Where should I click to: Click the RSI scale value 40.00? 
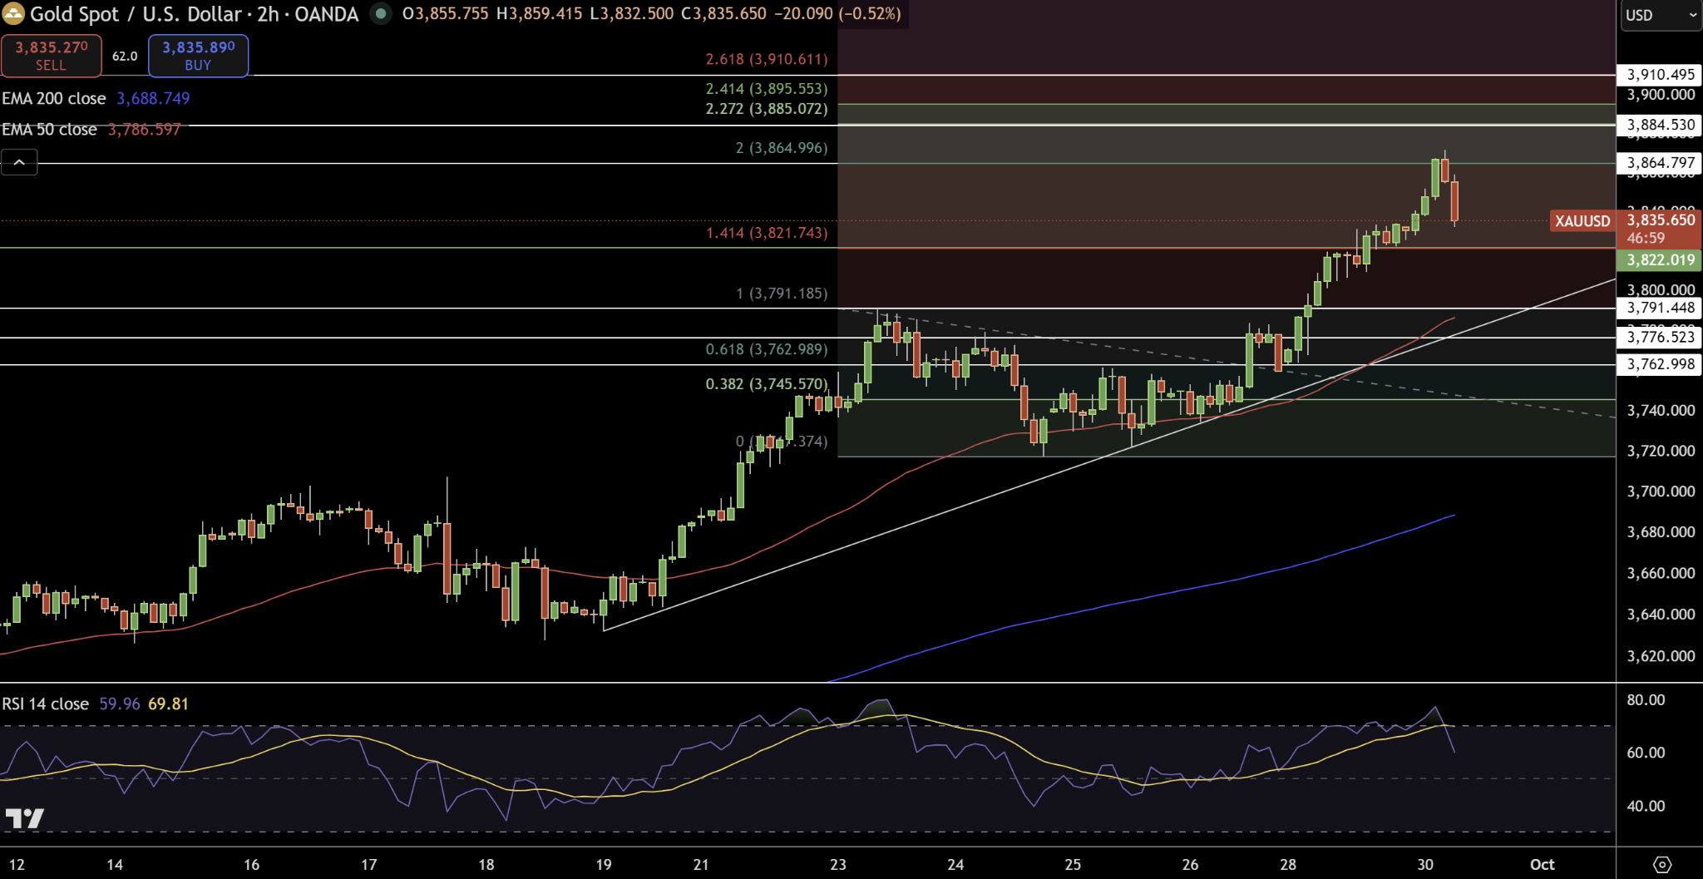pos(1646,807)
